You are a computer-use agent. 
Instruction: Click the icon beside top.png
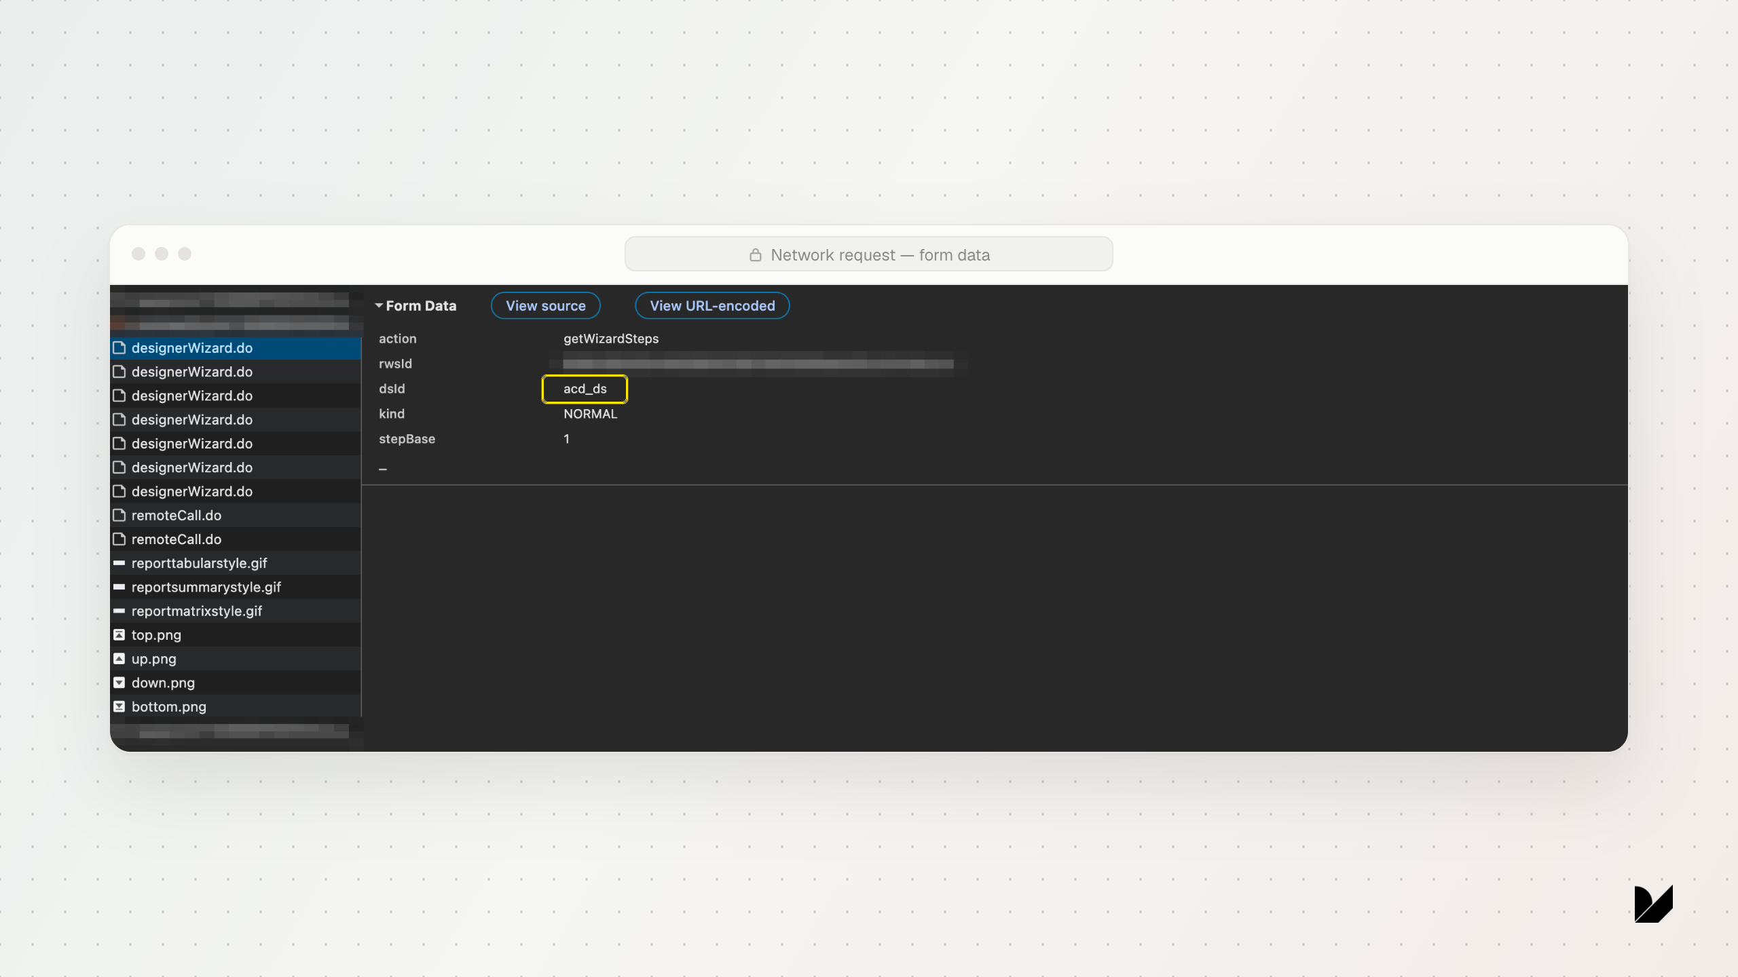tap(119, 635)
